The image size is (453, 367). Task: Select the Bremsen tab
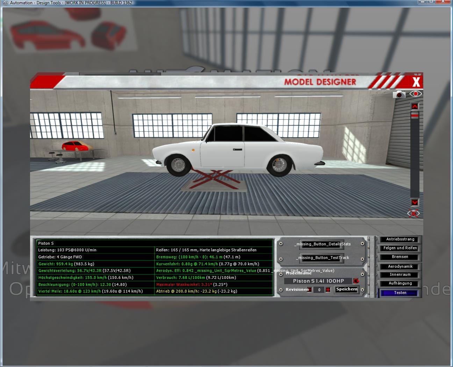pos(400,257)
